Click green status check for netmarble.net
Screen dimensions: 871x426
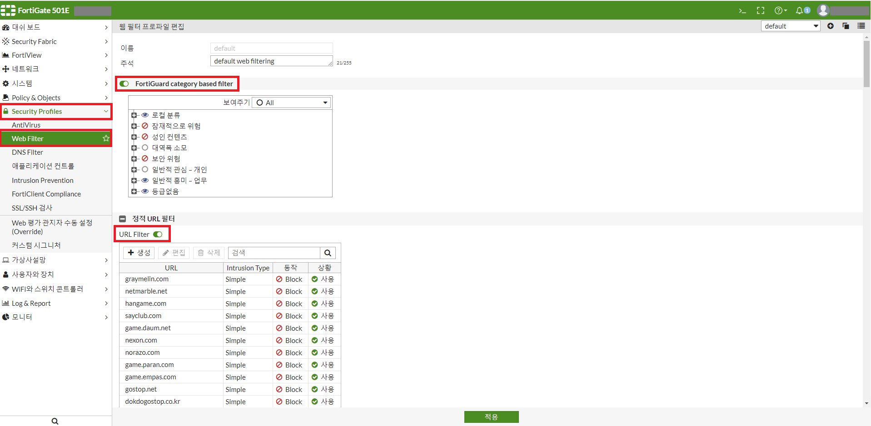314,291
